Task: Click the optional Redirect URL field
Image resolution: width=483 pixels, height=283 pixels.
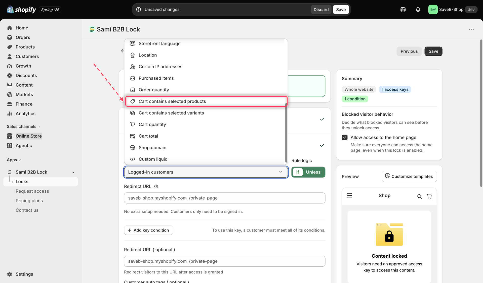Action: click(x=224, y=261)
